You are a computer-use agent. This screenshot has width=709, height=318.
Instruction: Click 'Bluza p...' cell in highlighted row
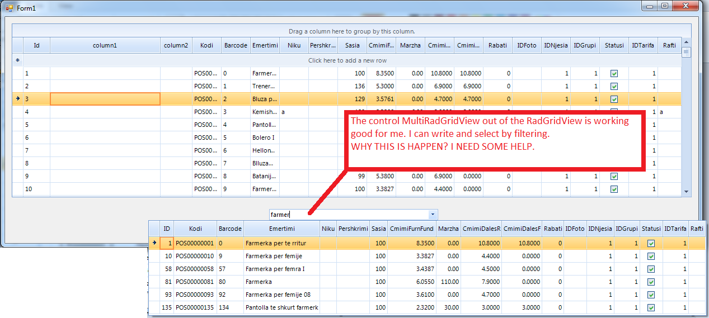coord(265,99)
